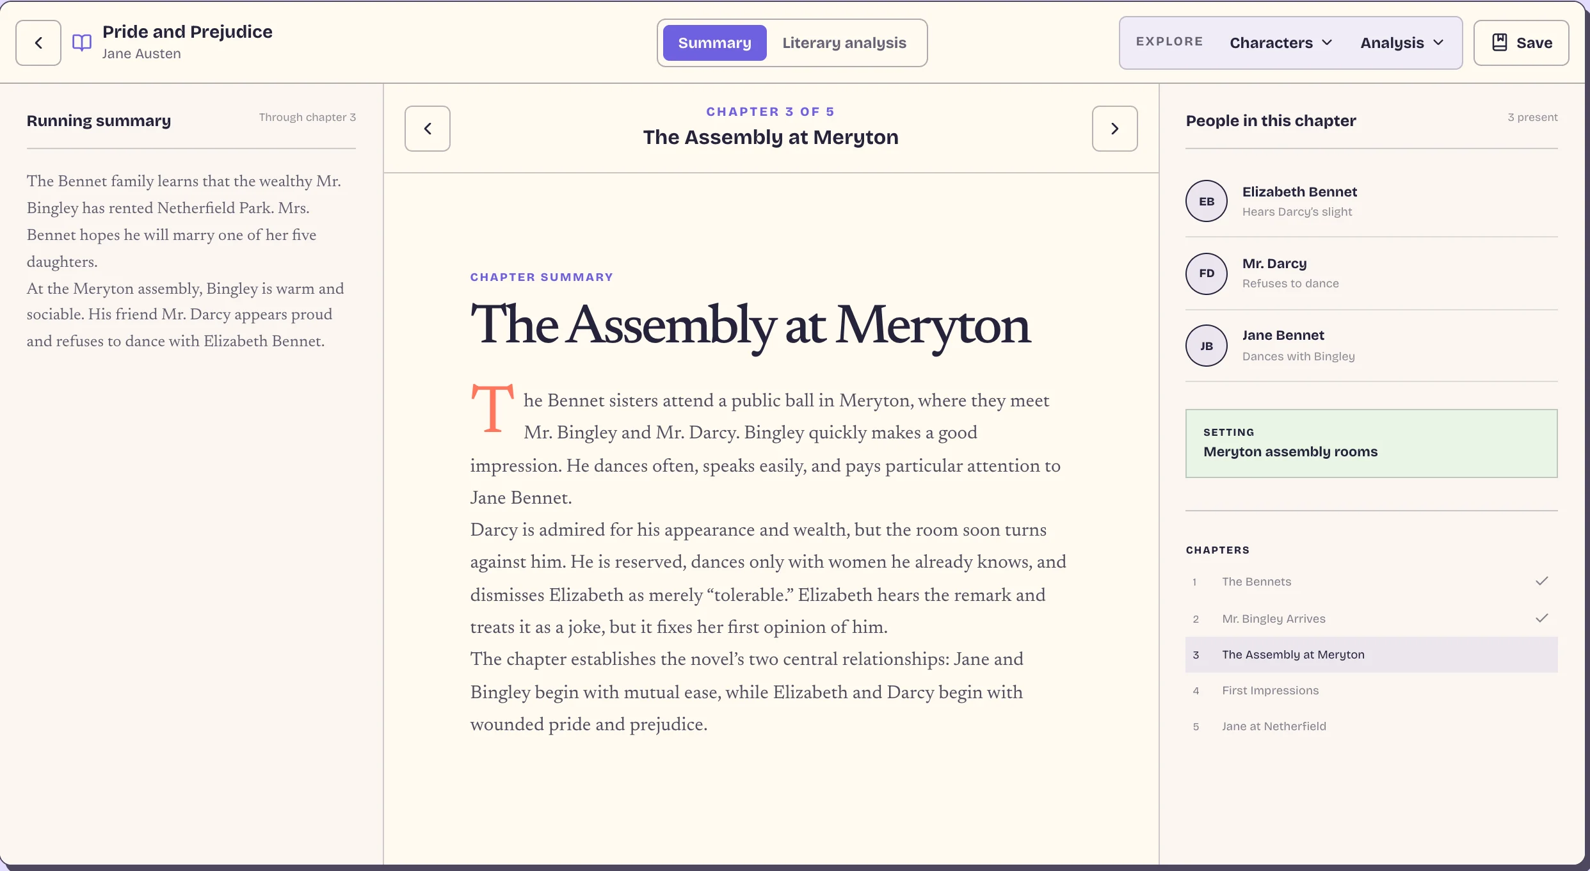Open chapter 5 Jane at Netherfield
Viewport: 1590px width, 871px height.
1371,726
